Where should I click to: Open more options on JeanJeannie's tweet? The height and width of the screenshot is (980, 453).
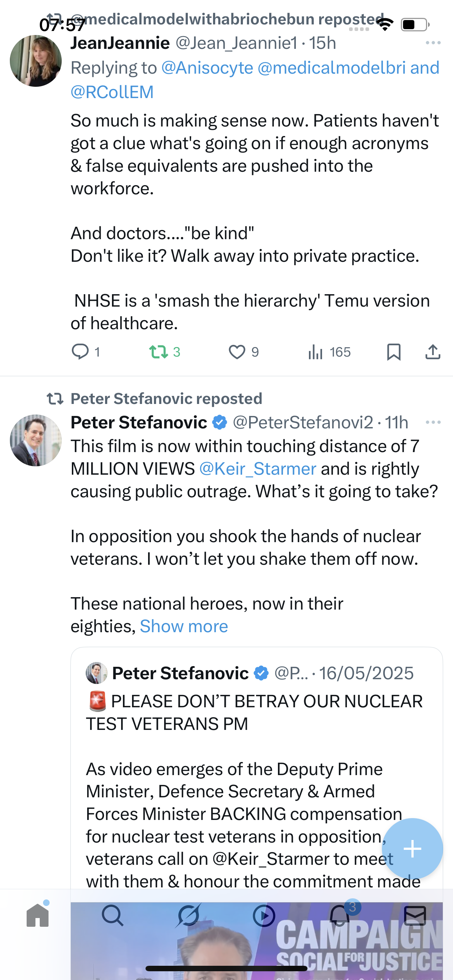433,43
